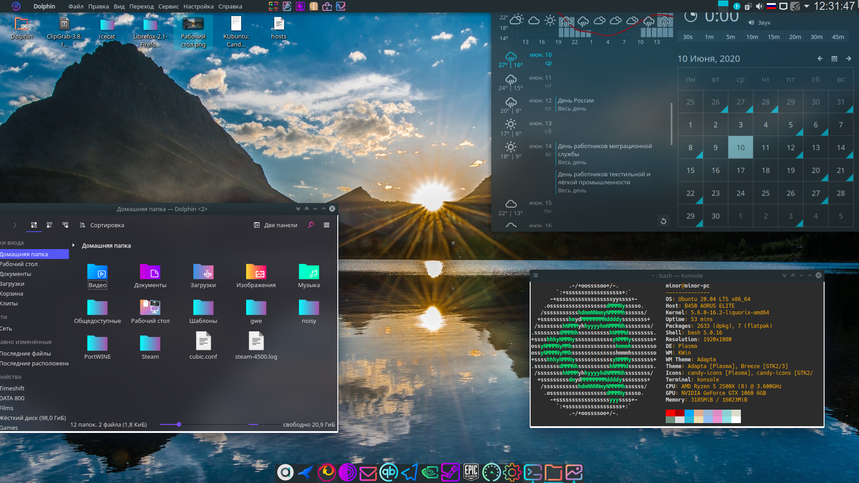This screenshot has width=859, height=483.
Task: Open NVIDIA settings from the dock
Action: tap(430, 472)
